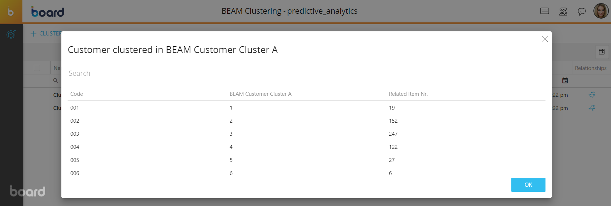Toggle the select-all checkbox in table header
This screenshot has height=206, width=611.
pos(37,68)
